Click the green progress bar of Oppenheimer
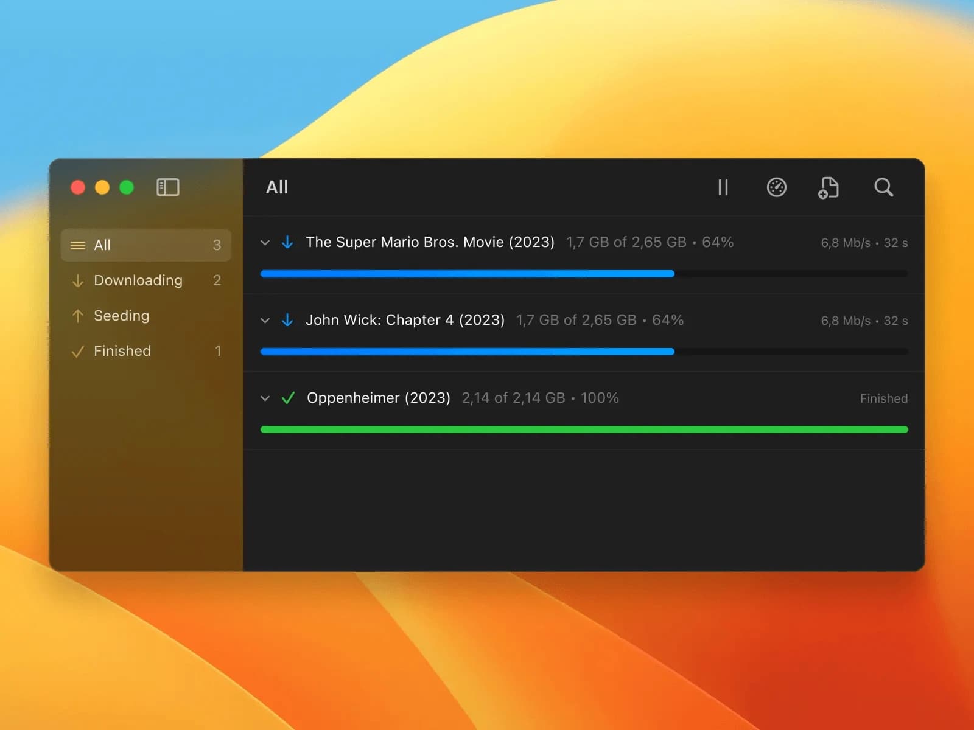 (584, 429)
